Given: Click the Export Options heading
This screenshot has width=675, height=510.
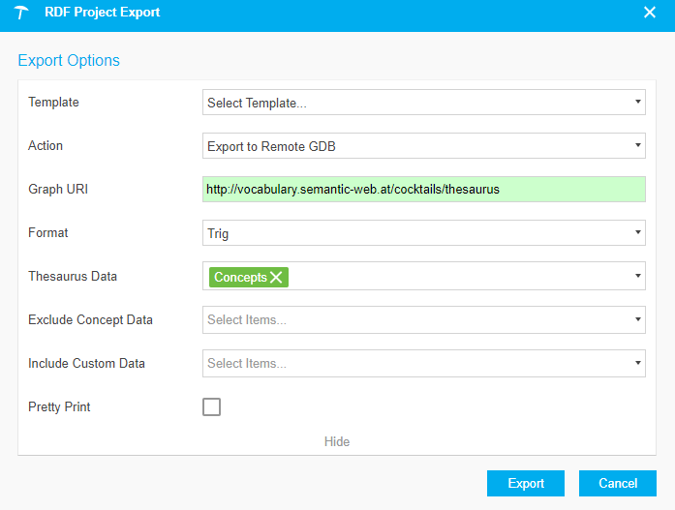Looking at the screenshot, I should [69, 60].
